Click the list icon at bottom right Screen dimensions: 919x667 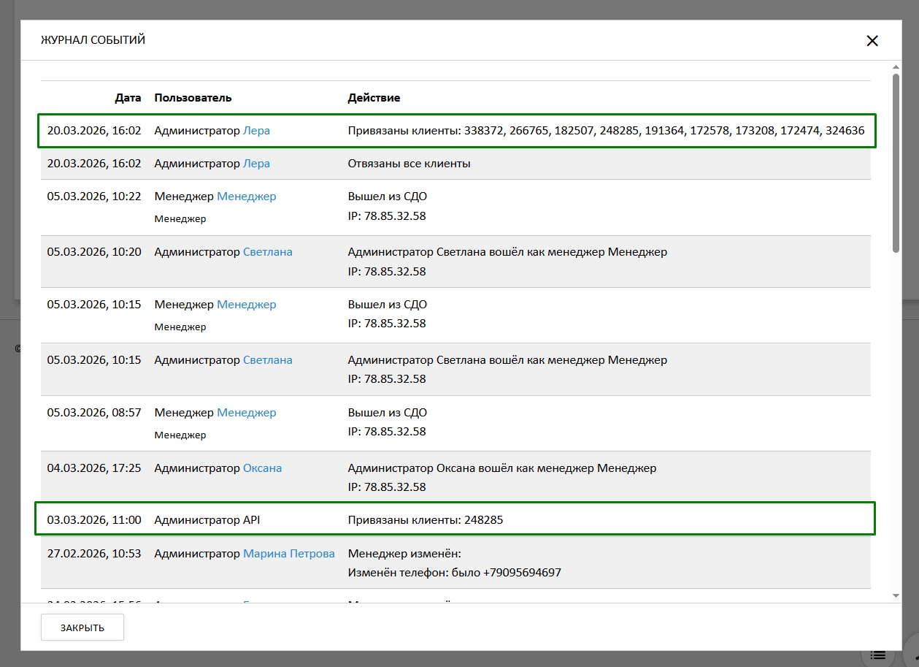878,655
